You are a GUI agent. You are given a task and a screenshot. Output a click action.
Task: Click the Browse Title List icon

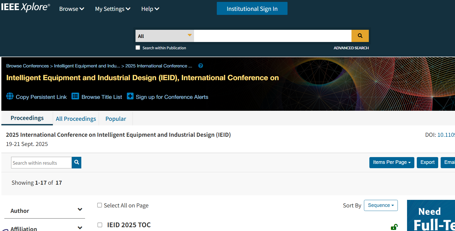coord(75,96)
